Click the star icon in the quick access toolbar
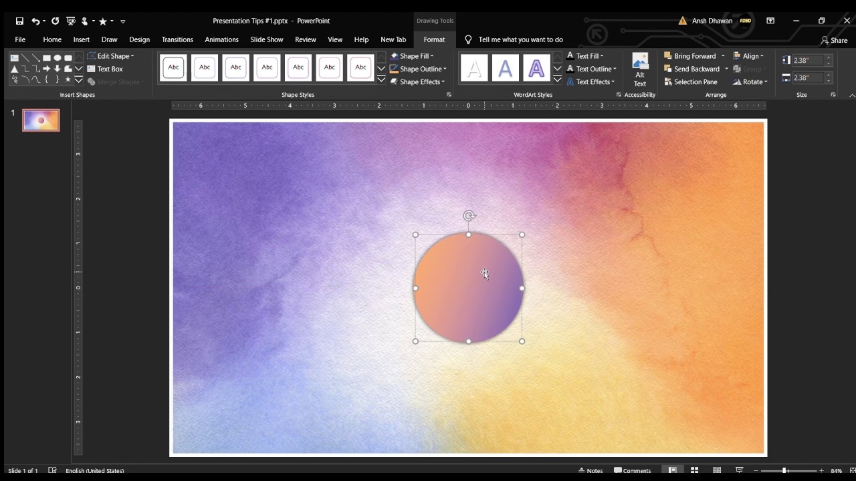 102,21
